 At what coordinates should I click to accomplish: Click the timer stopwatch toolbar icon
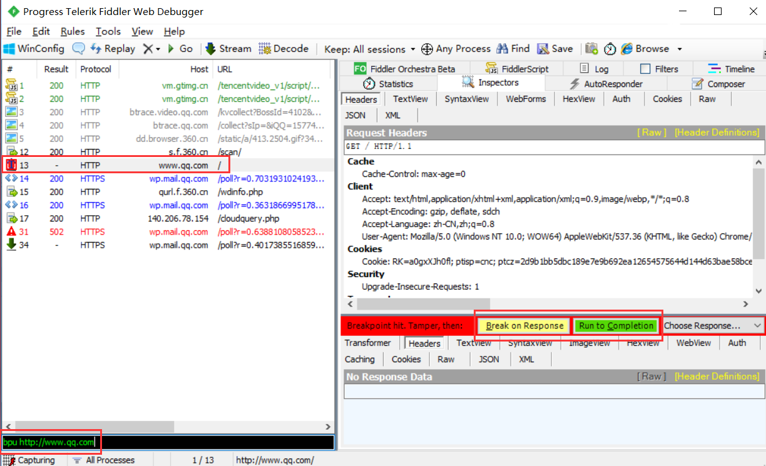coord(610,49)
